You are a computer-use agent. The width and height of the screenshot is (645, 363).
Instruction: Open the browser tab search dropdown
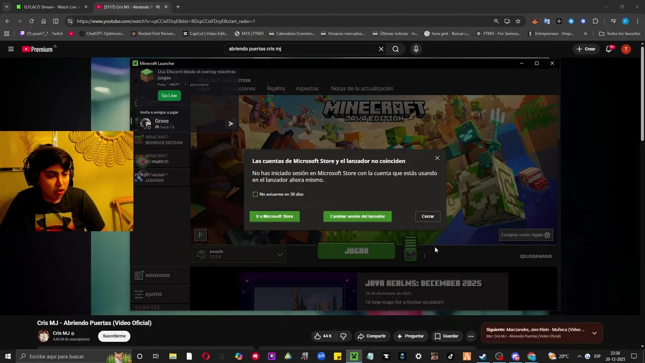pyautogui.click(x=7, y=7)
